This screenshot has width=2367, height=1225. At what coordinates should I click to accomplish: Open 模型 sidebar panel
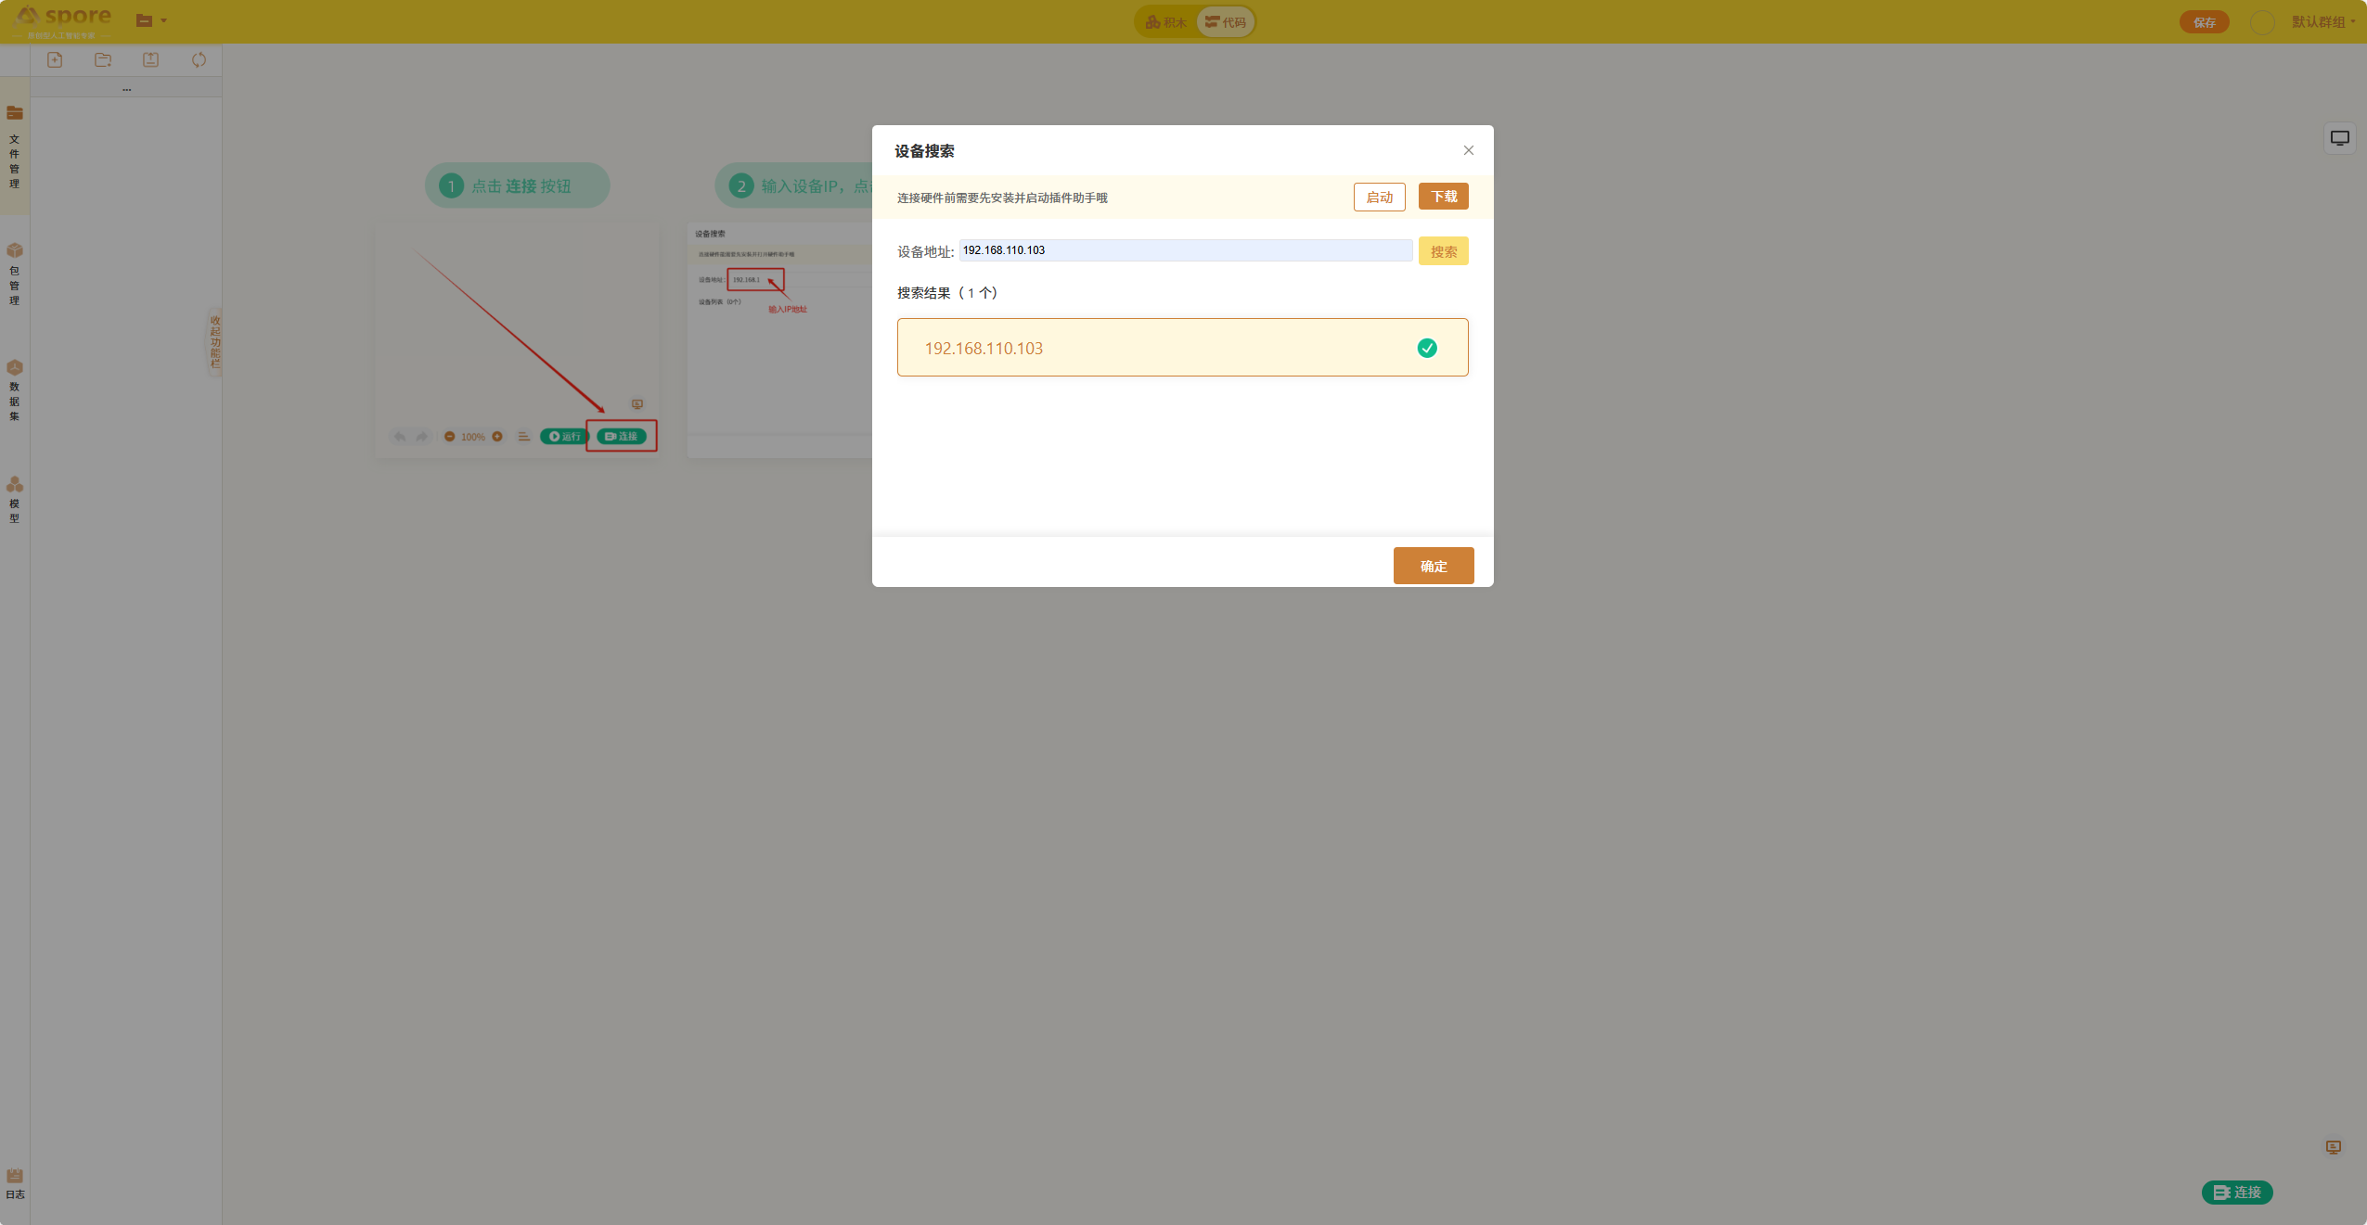pos(14,499)
